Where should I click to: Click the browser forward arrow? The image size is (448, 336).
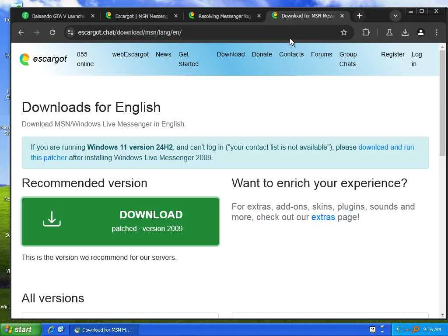[x=37, y=32]
